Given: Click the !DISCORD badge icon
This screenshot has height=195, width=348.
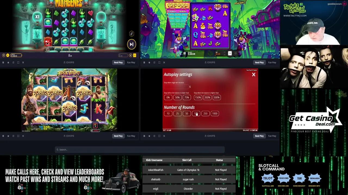Looking at the screenshot, I should coord(284,178).
